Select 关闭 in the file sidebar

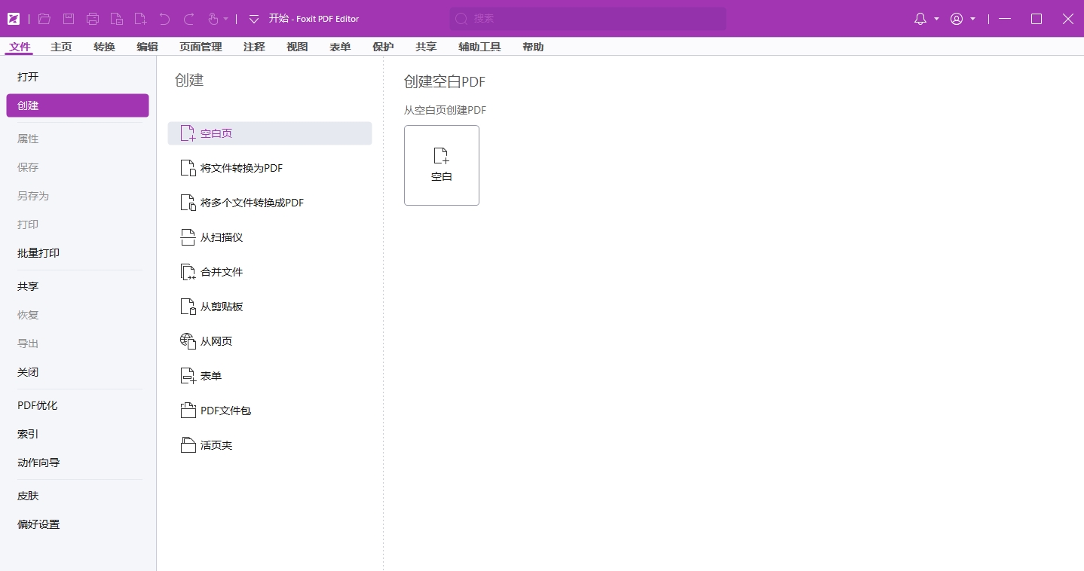click(x=78, y=372)
